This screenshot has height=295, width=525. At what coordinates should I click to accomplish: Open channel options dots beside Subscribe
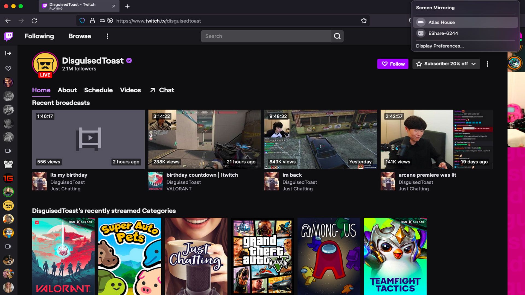click(487, 64)
